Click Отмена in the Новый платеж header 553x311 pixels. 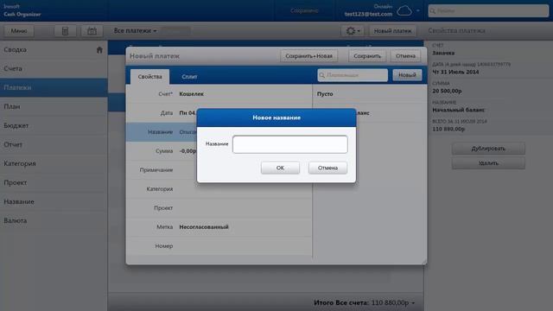pyautogui.click(x=405, y=55)
